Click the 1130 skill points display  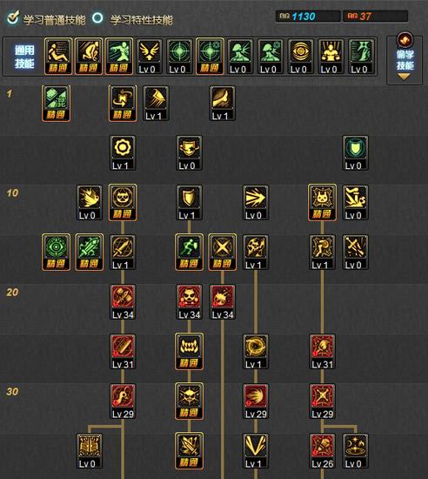(x=308, y=17)
